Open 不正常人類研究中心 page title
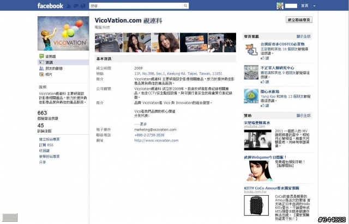Image resolution: width=349 pixels, height=224 pixels. click(278, 68)
